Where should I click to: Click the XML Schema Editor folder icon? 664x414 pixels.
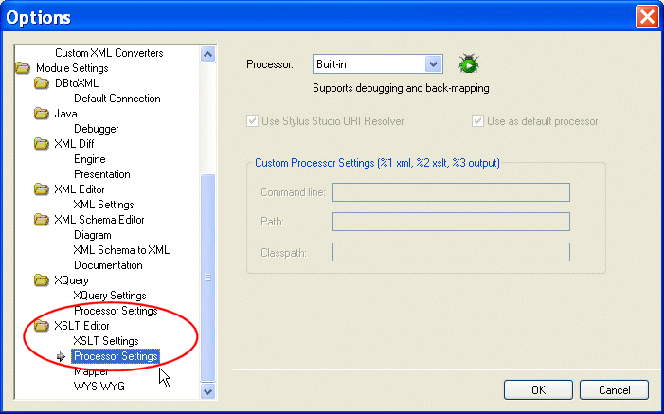pyautogui.click(x=42, y=220)
